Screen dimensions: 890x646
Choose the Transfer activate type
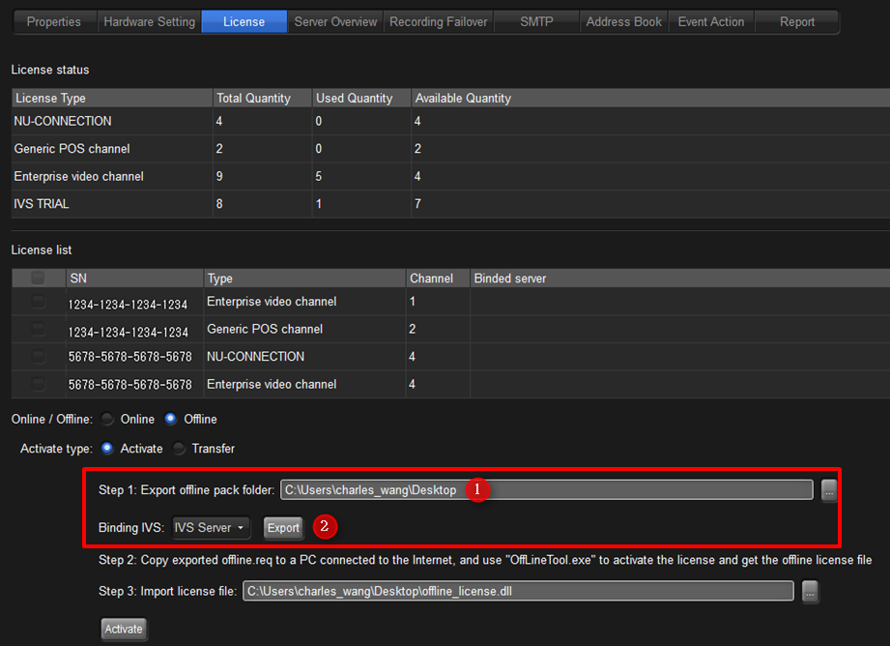point(179,449)
